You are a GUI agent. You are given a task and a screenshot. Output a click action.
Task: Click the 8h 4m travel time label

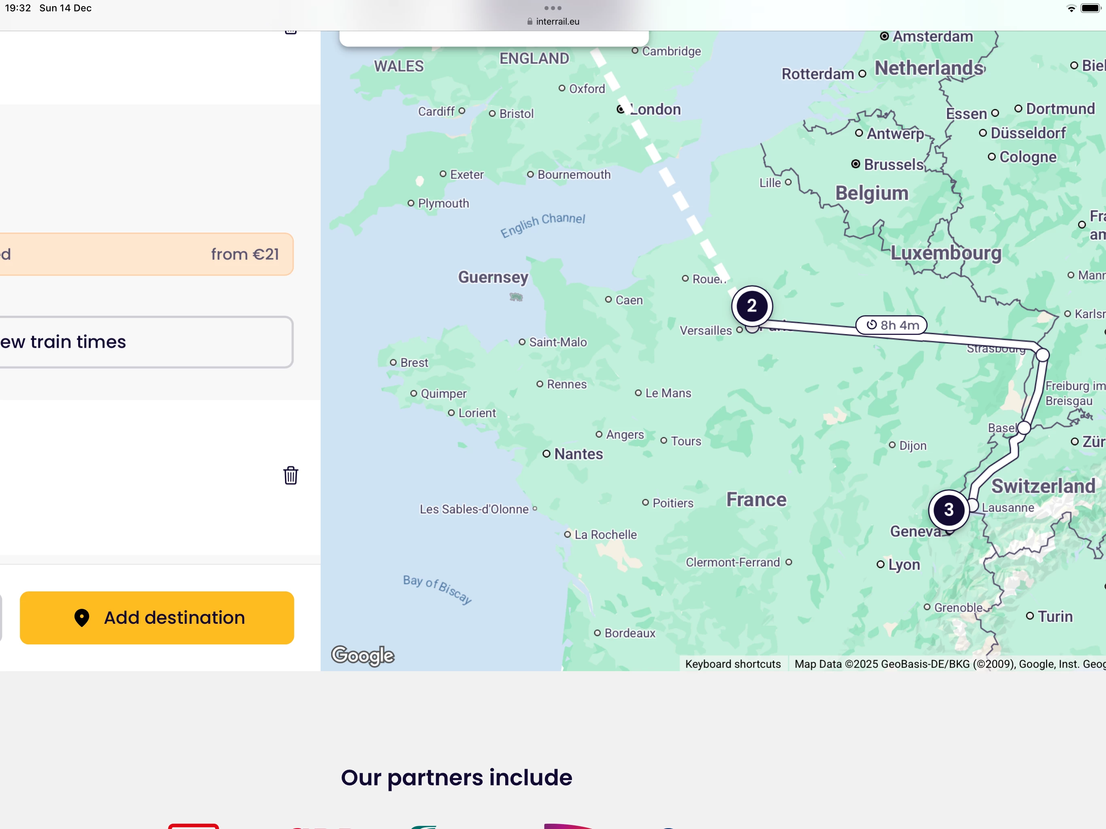[x=891, y=325]
